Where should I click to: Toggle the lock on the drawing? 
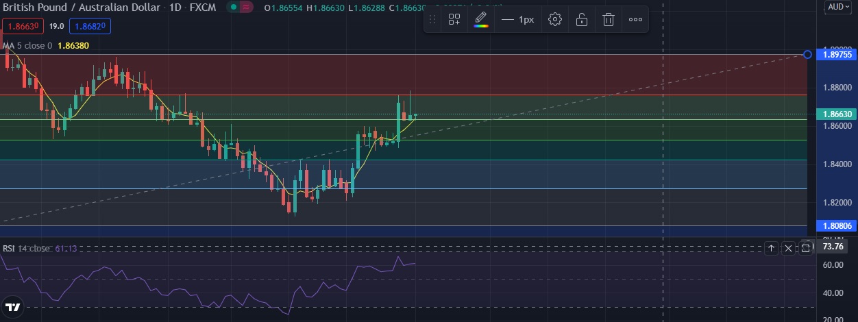click(582, 19)
